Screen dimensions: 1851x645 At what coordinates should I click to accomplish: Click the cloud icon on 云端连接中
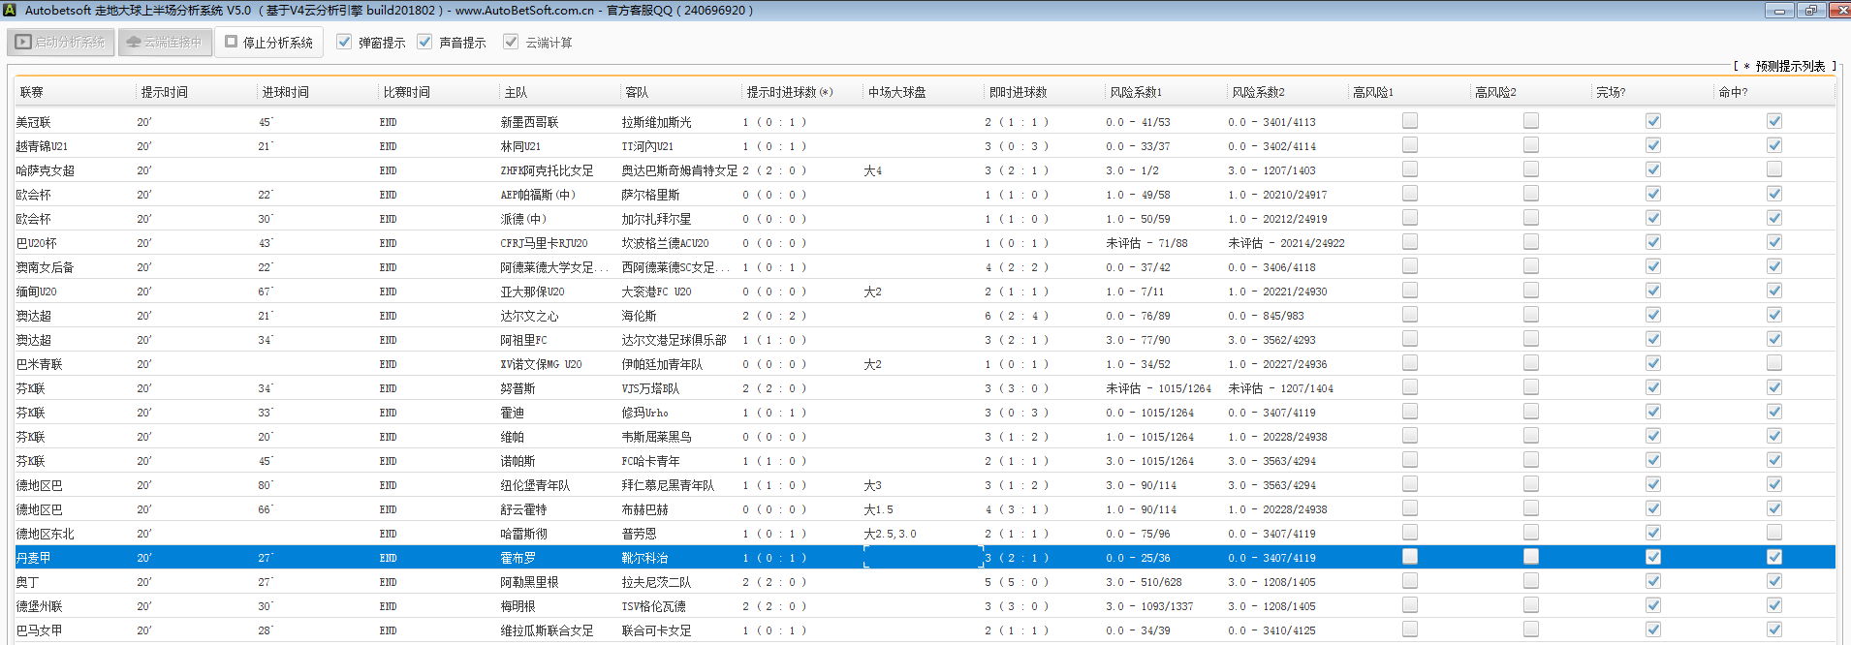tap(134, 43)
